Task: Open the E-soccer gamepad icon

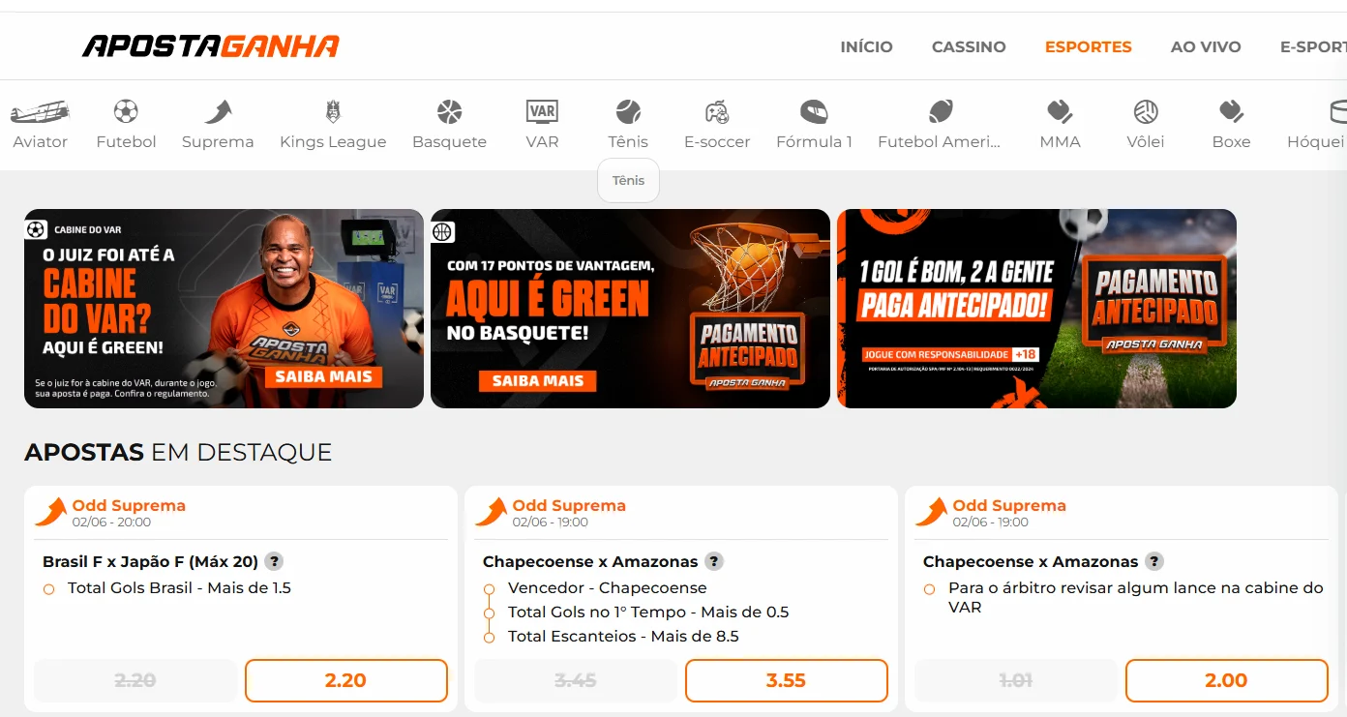Action: coord(717,112)
